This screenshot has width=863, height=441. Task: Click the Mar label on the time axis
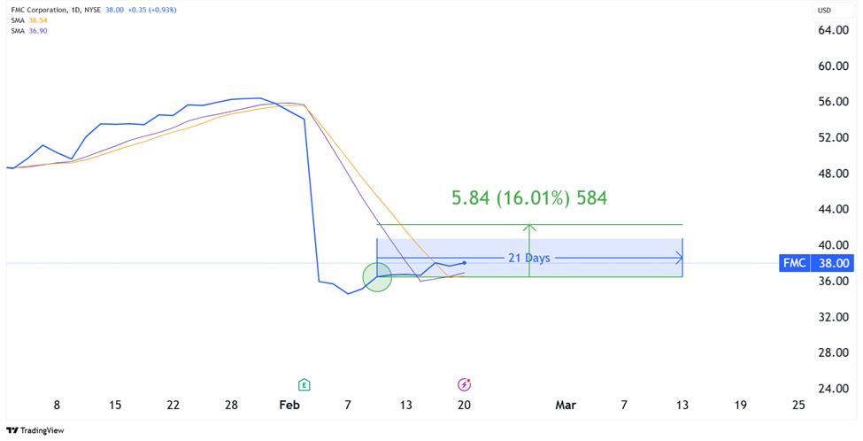(565, 406)
